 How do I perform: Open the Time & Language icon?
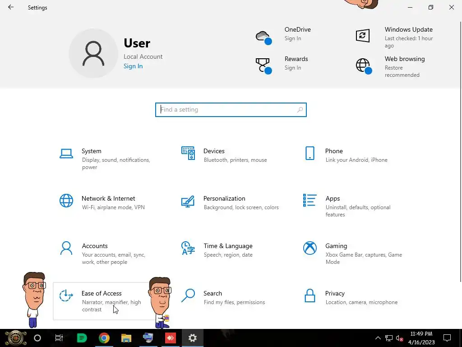[x=188, y=248]
